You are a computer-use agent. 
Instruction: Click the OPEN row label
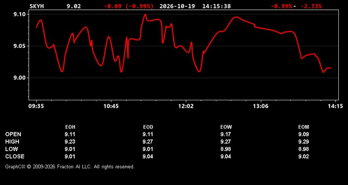(13, 134)
